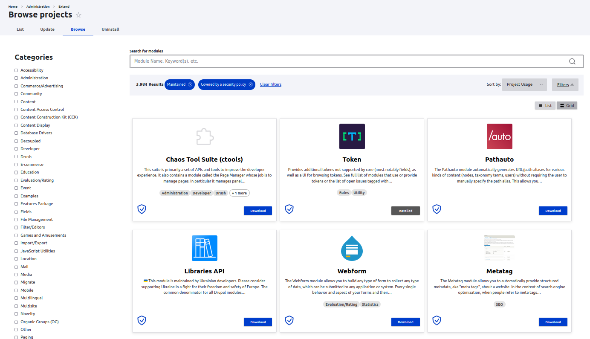Click the Libraries API books logo

click(x=205, y=248)
